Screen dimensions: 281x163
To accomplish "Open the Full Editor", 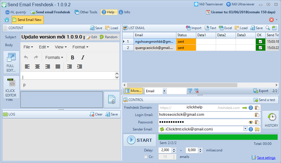I will [11, 62].
